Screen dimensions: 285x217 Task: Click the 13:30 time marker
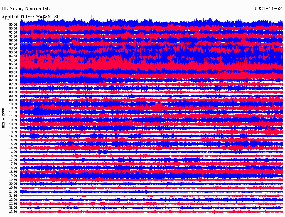click(13, 132)
